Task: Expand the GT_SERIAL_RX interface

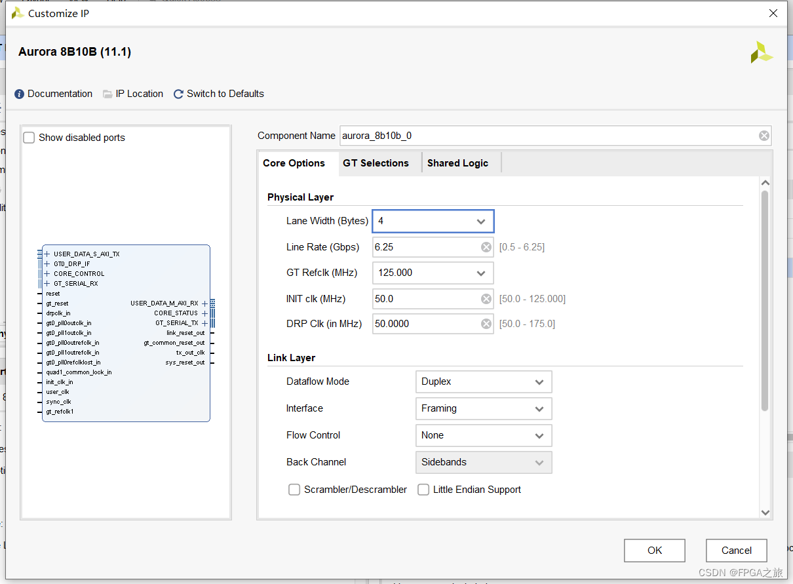Action: pos(47,284)
